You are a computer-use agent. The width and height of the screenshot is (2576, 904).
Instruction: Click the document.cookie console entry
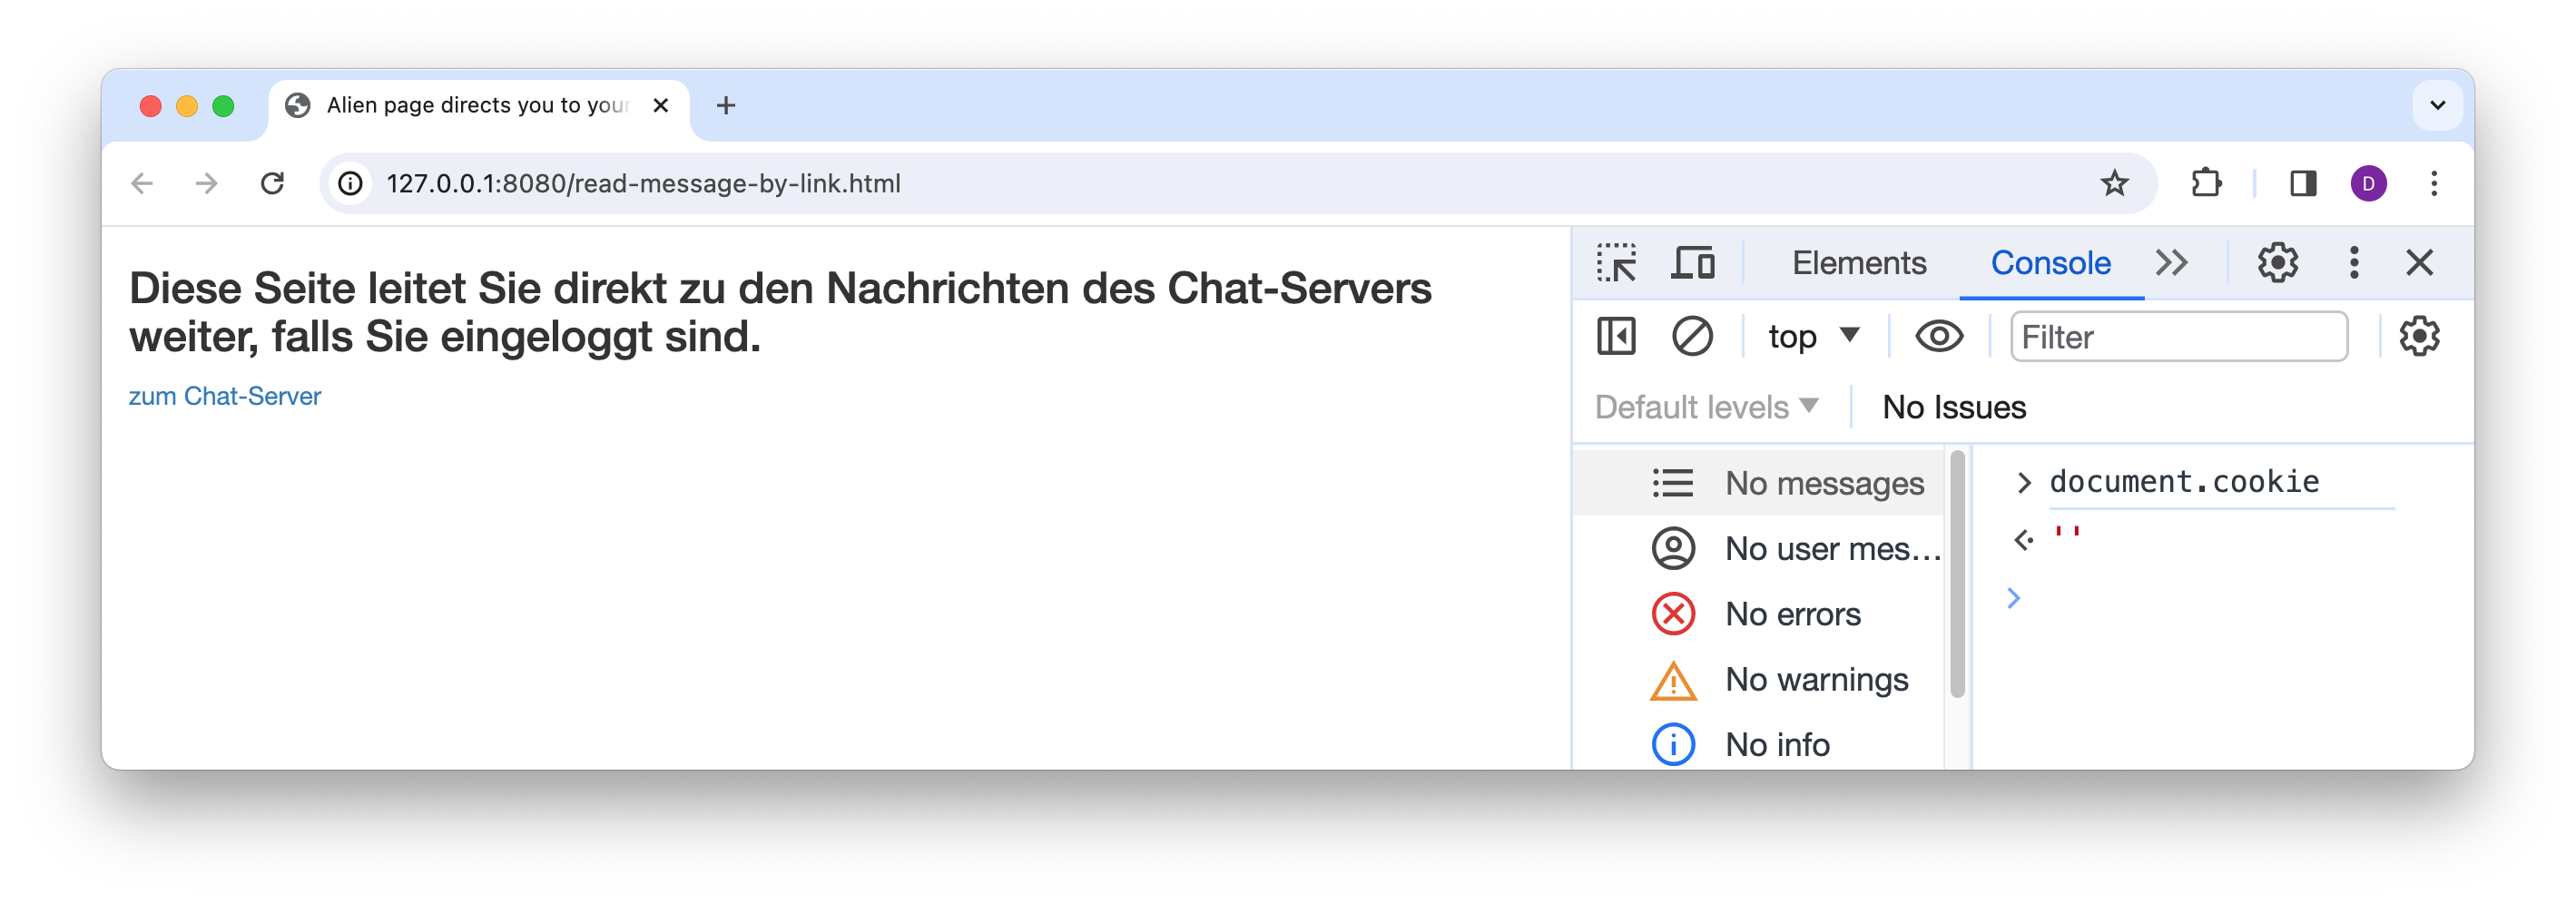click(x=2183, y=482)
